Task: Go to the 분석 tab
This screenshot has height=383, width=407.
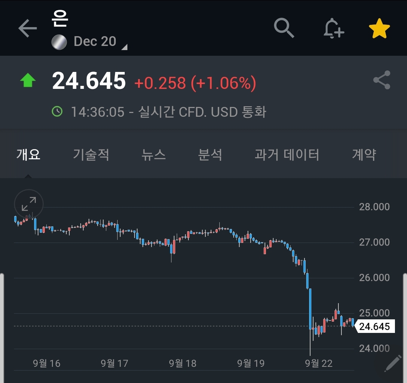Action: tap(210, 154)
